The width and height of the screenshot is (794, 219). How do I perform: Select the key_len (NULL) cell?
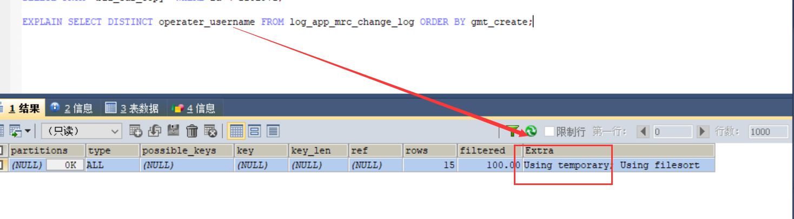[x=318, y=165]
